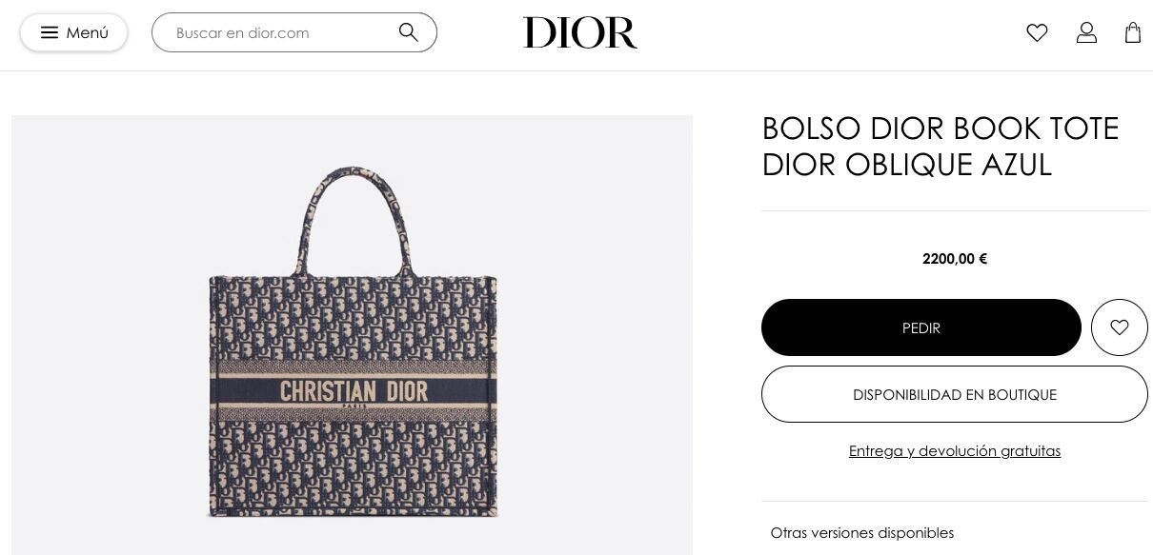The image size is (1153, 555).
Task: Click the product title Bolso Dior Book Tote
Action: [x=941, y=128]
